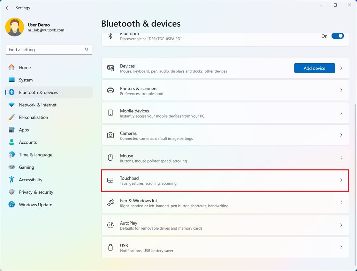Open Accounts via its person icon
Viewport: 357px width, 271px height.
point(12,142)
